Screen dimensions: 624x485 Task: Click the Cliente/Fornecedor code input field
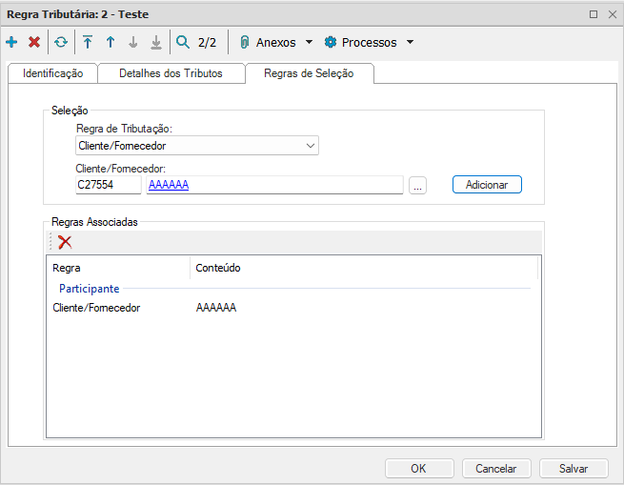[109, 185]
